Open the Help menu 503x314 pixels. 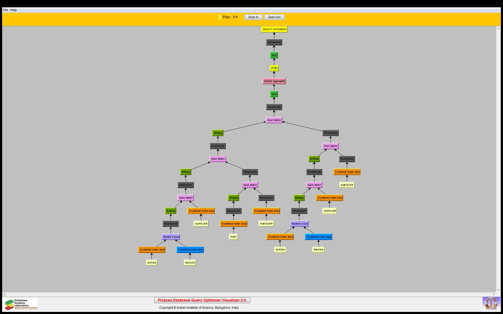(13, 10)
